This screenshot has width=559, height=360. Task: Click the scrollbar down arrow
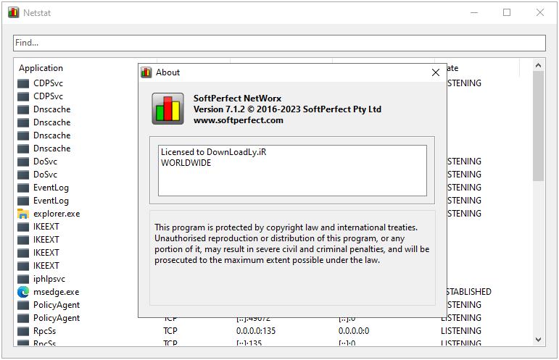coord(538,340)
